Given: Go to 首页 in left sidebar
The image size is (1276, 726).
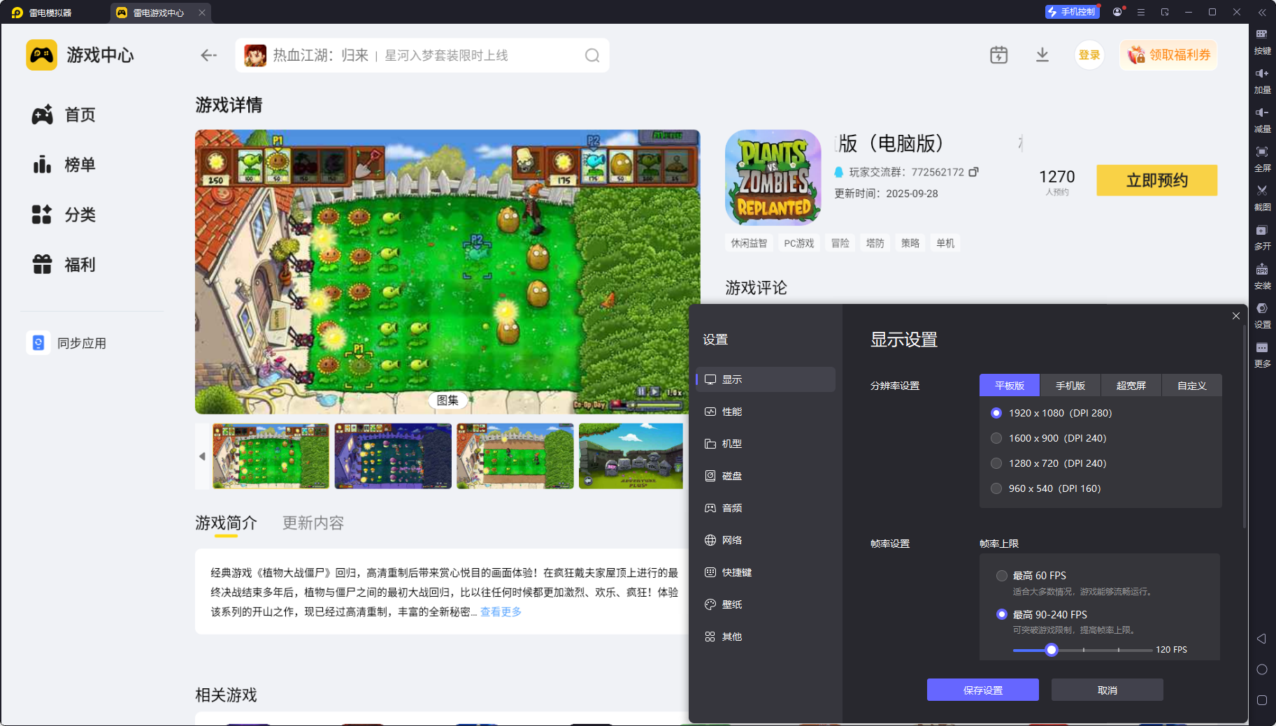Looking at the screenshot, I should pos(64,115).
